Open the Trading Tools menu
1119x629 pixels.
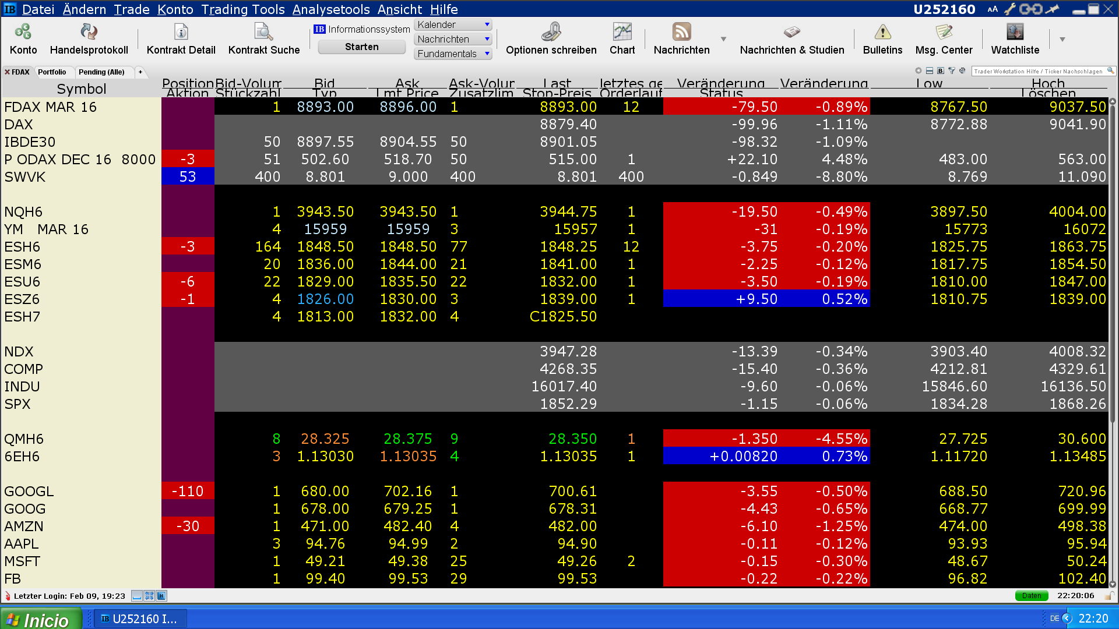[x=242, y=9]
